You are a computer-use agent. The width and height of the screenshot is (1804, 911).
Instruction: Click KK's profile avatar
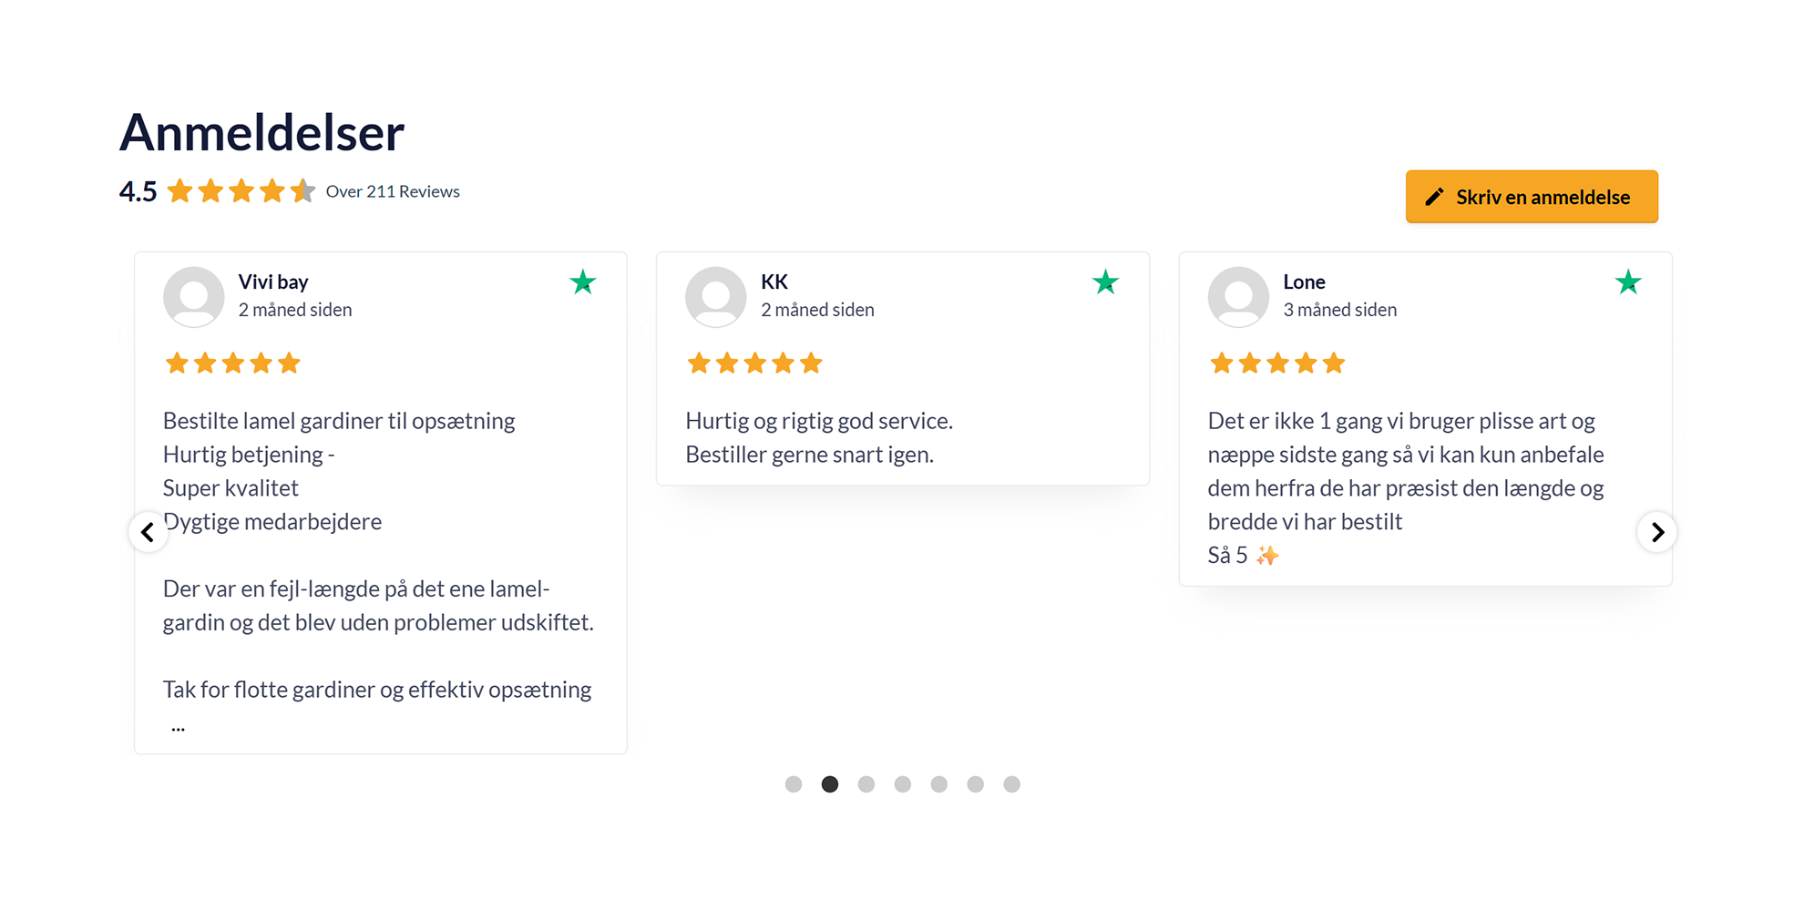point(715,296)
